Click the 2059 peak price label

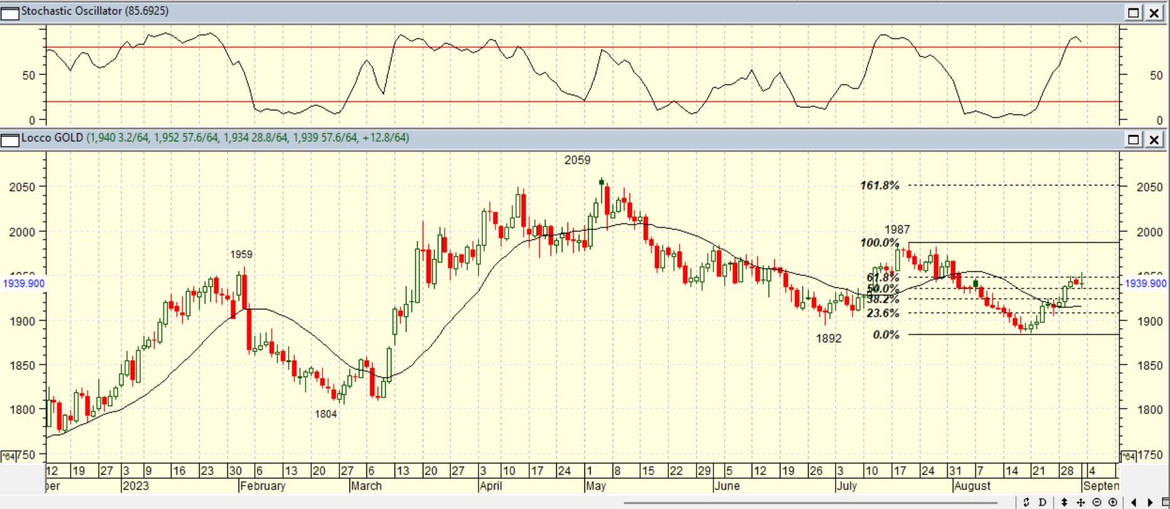pyautogui.click(x=577, y=160)
